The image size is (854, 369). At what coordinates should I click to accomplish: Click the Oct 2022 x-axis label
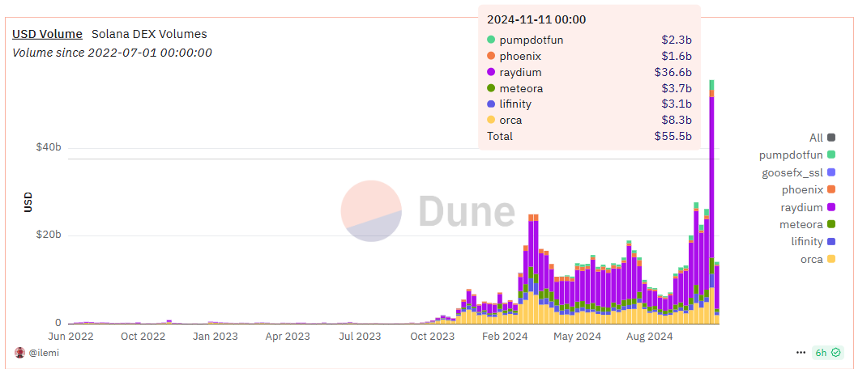click(x=142, y=337)
